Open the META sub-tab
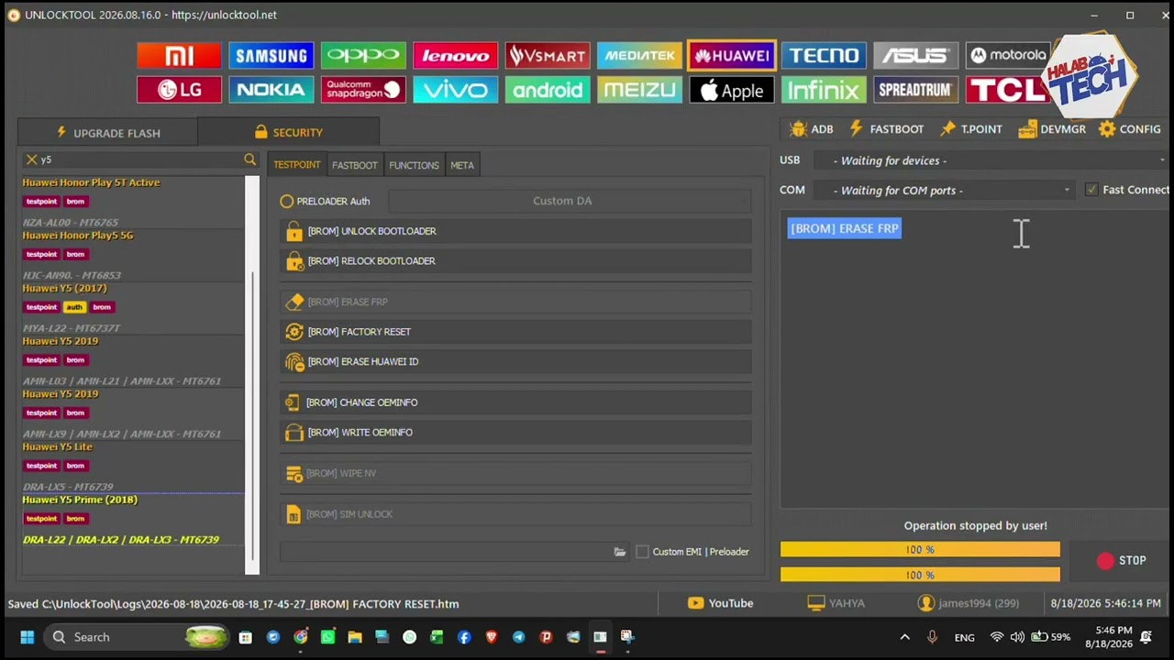This screenshot has height=660, width=1174. point(462,165)
